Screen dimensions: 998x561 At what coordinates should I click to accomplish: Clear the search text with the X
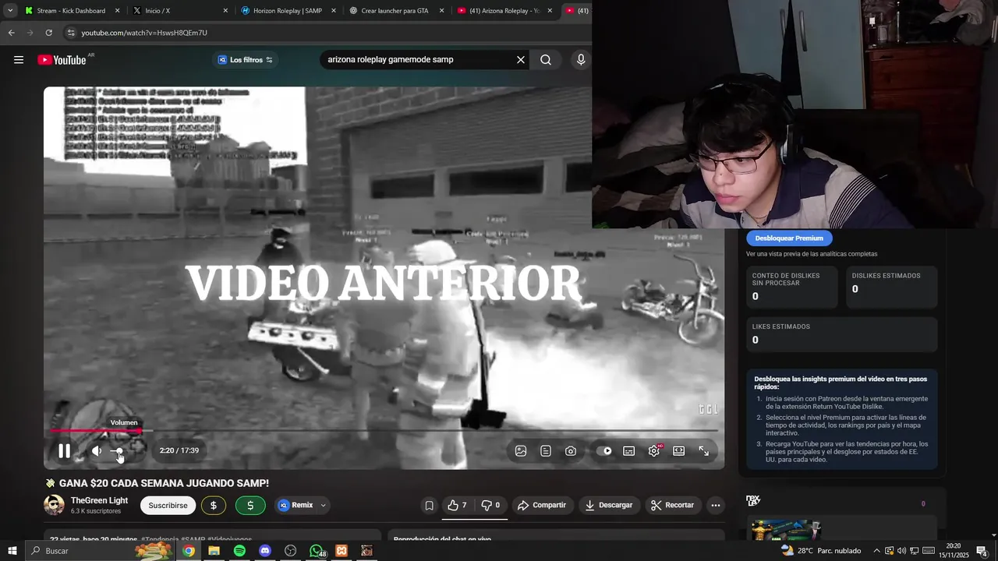(x=521, y=60)
